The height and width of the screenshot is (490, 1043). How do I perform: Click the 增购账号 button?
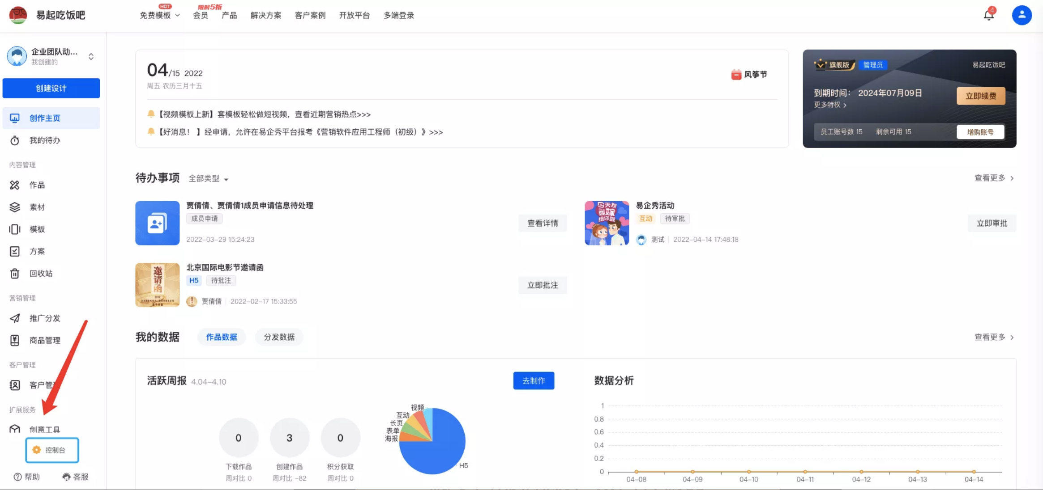pyautogui.click(x=980, y=132)
